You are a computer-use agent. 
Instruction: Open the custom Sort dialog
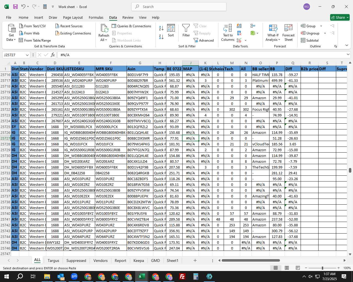[171, 31]
